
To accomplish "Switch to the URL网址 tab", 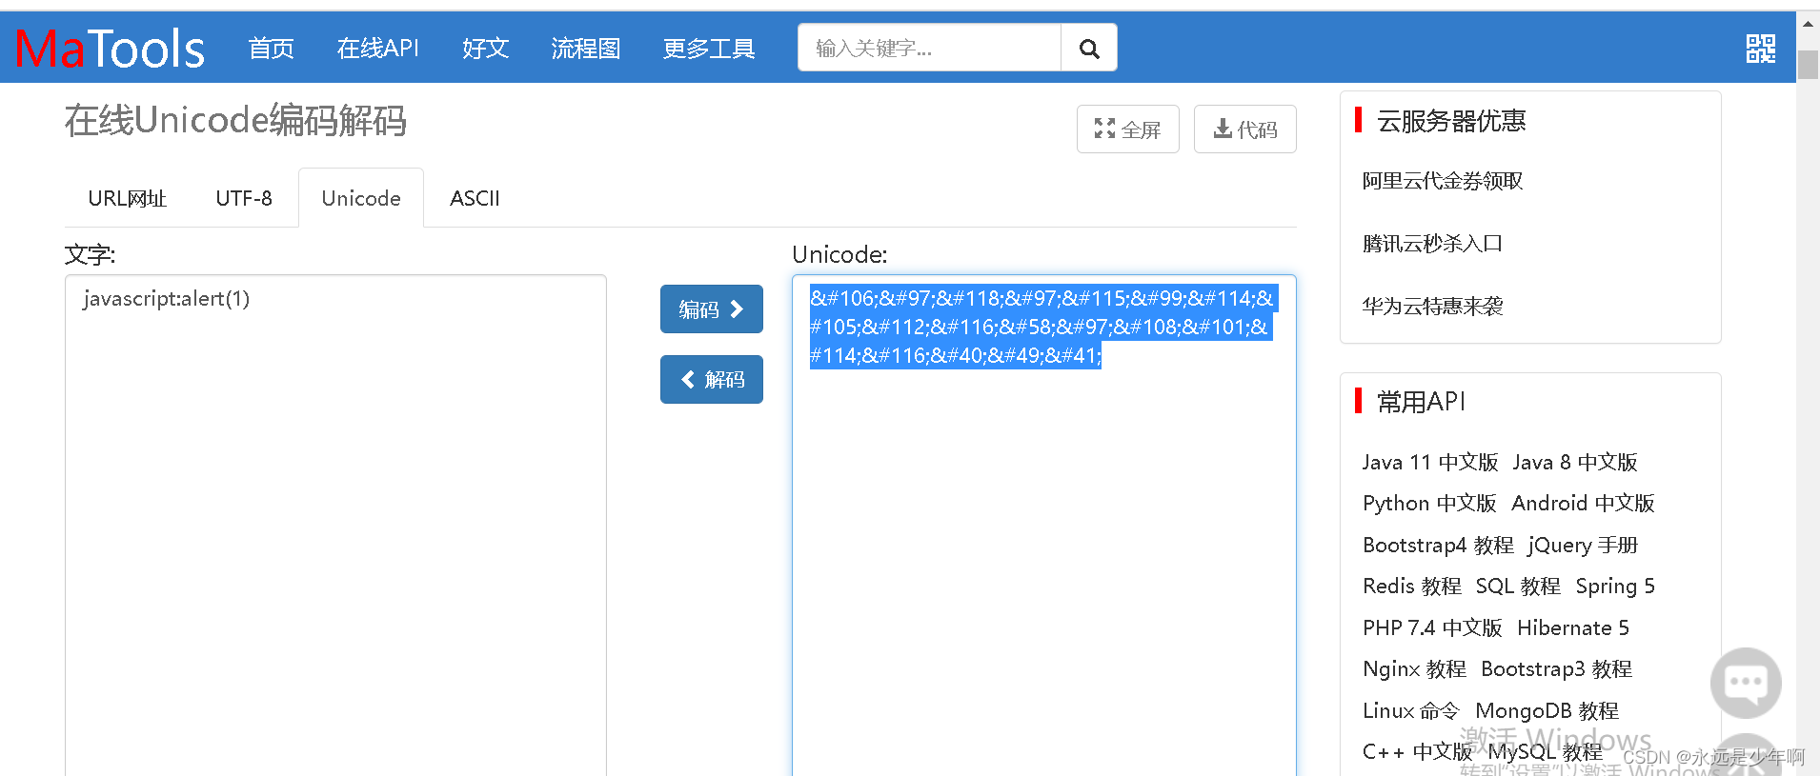I will (x=128, y=198).
